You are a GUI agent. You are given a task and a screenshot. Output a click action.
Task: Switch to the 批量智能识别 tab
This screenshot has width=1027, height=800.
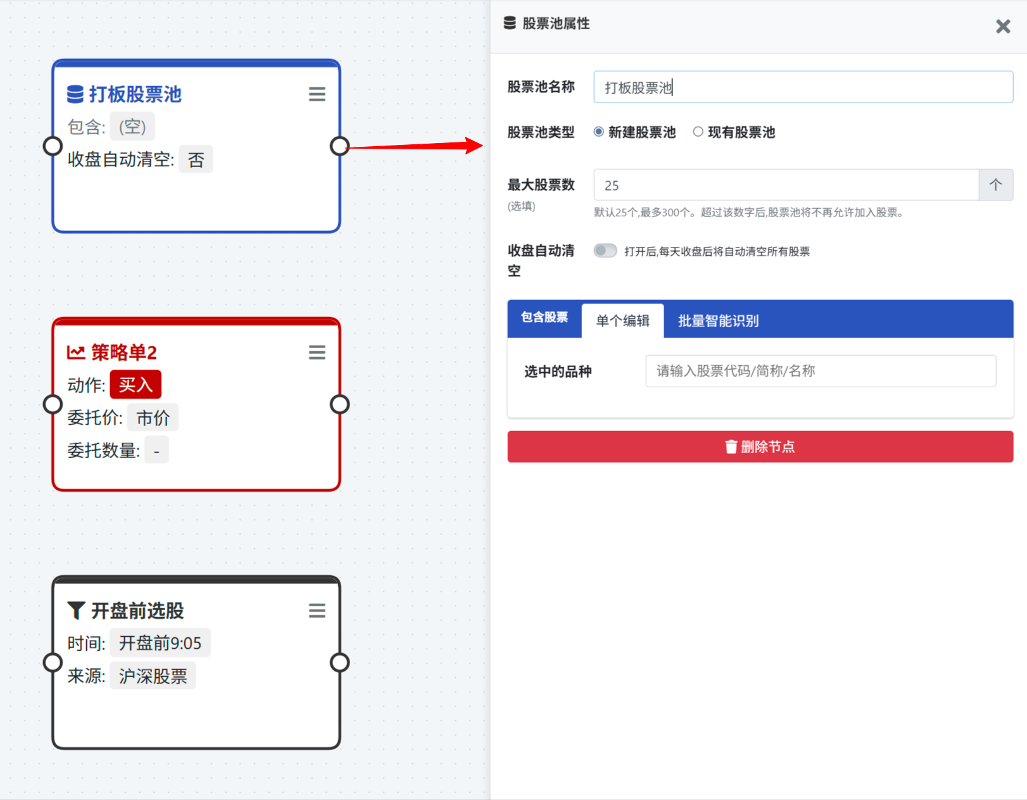tap(718, 321)
